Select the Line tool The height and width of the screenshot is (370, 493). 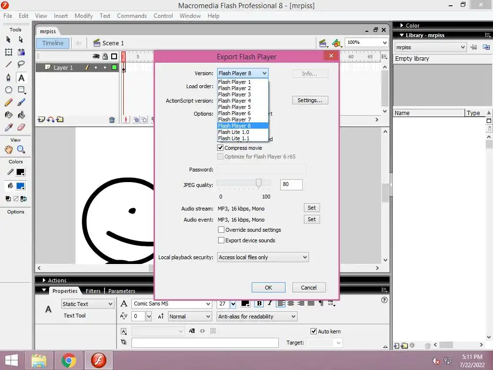pyautogui.click(x=9, y=65)
